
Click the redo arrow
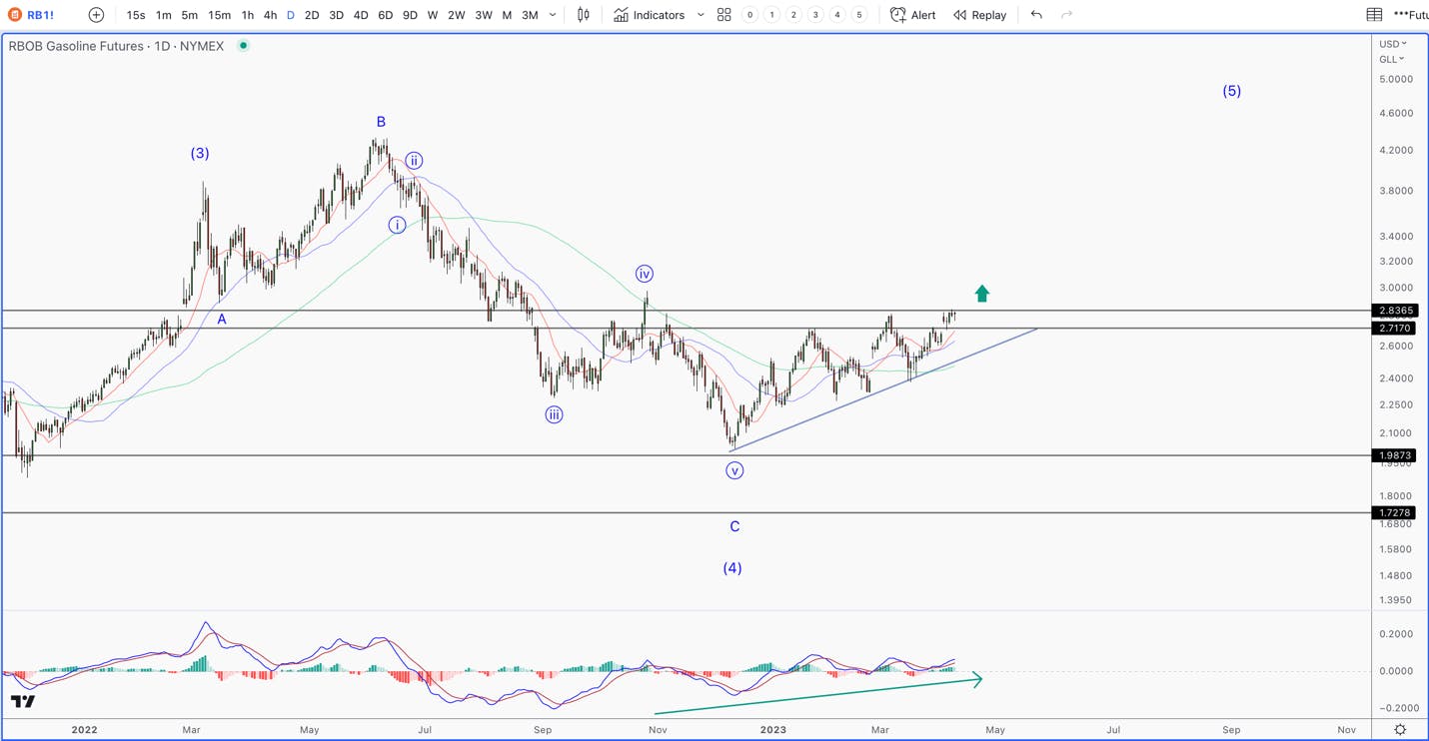1066,15
